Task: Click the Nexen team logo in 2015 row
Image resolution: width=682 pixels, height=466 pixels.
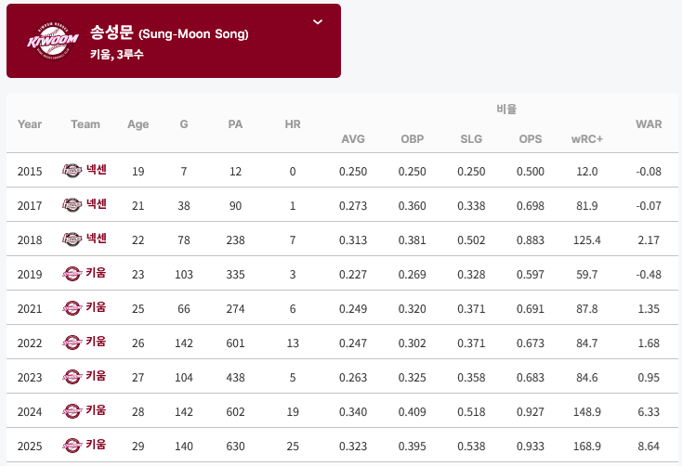Action: click(x=72, y=171)
